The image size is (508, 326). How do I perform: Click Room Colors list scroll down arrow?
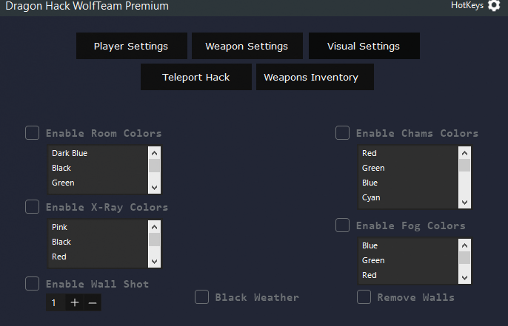pyautogui.click(x=154, y=188)
